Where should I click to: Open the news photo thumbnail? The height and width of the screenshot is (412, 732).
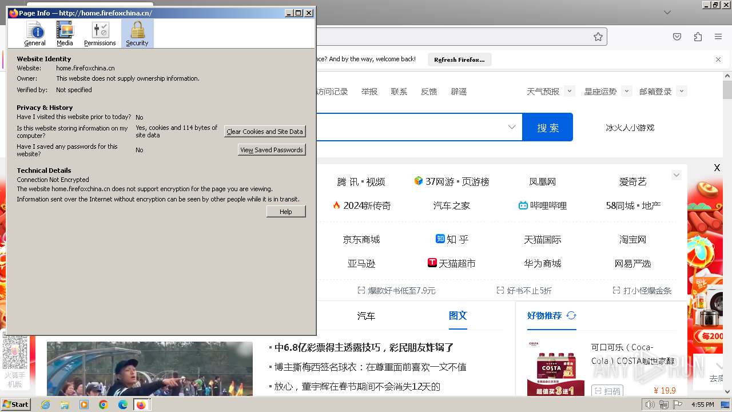pos(150,369)
